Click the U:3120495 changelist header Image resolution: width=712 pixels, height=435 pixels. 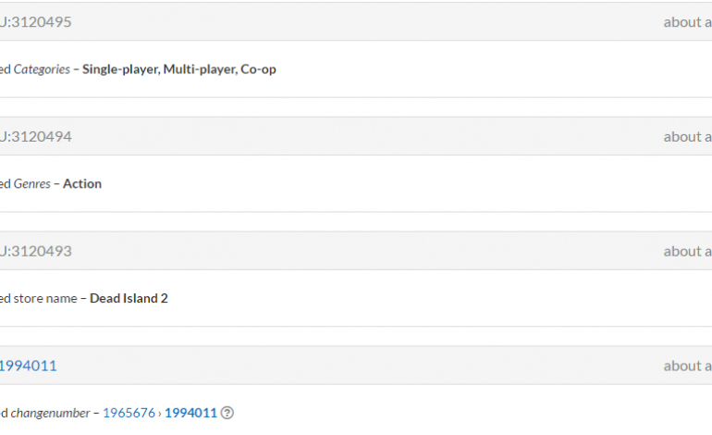(x=35, y=21)
